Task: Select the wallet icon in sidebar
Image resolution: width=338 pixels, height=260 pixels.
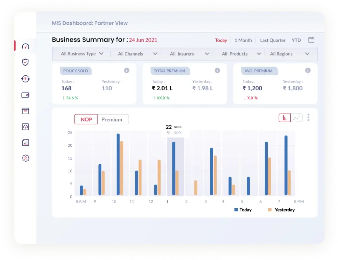Action: click(x=25, y=95)
